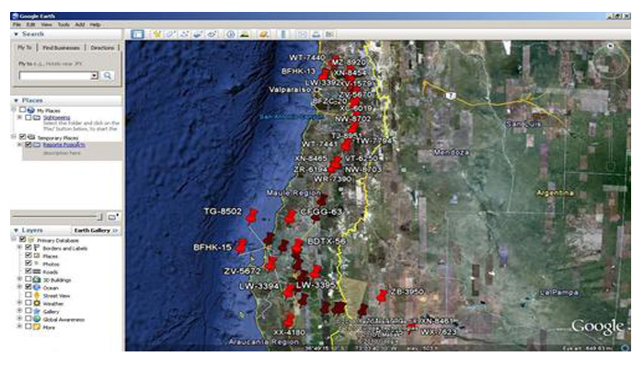The image size is (644, 368).
Task: Add a placemark using the yellow pin tool
Action: (x=156, y=35)
